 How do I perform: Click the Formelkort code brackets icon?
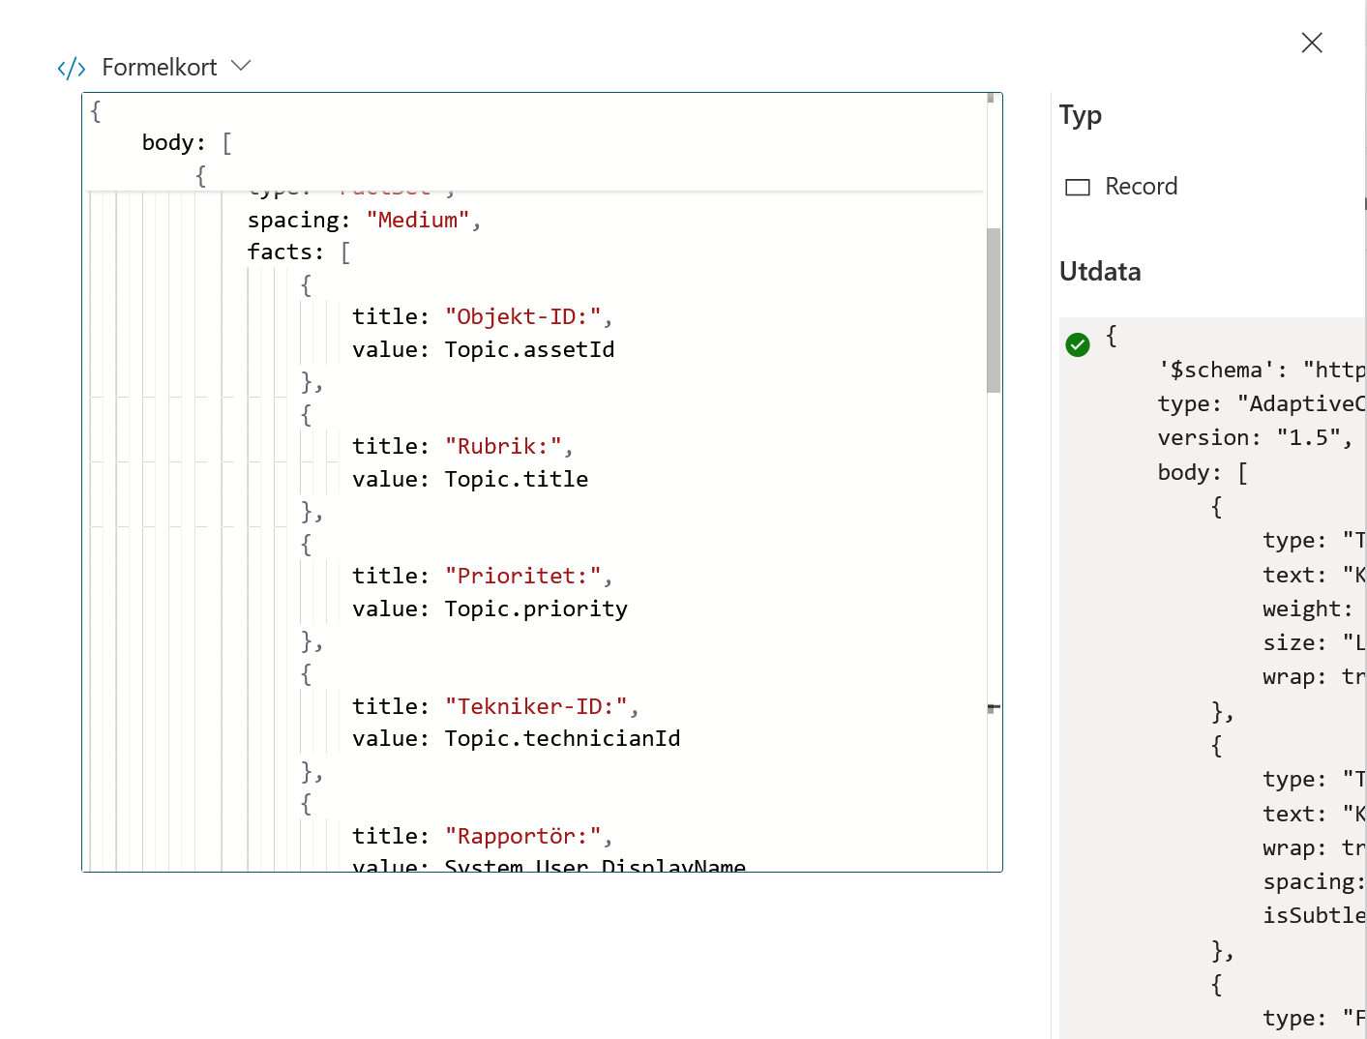coord(72,68)
